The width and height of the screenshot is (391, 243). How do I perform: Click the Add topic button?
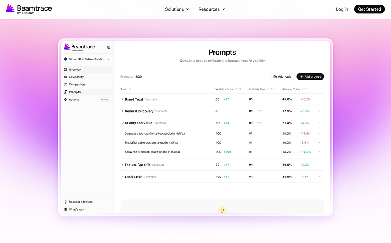click(x=282, y=76)
